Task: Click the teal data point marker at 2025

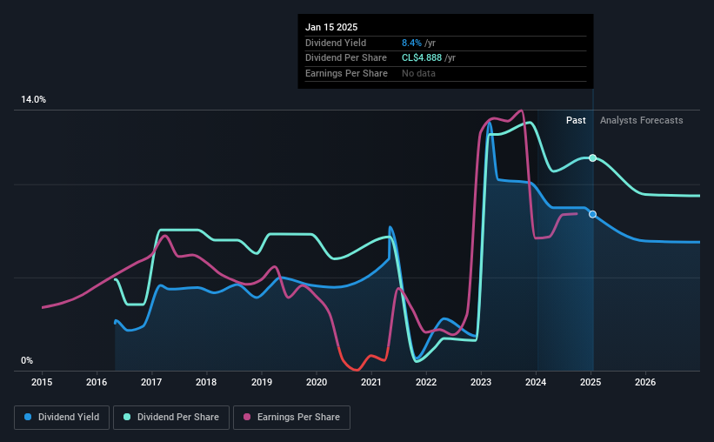Action: click(592, 158)
